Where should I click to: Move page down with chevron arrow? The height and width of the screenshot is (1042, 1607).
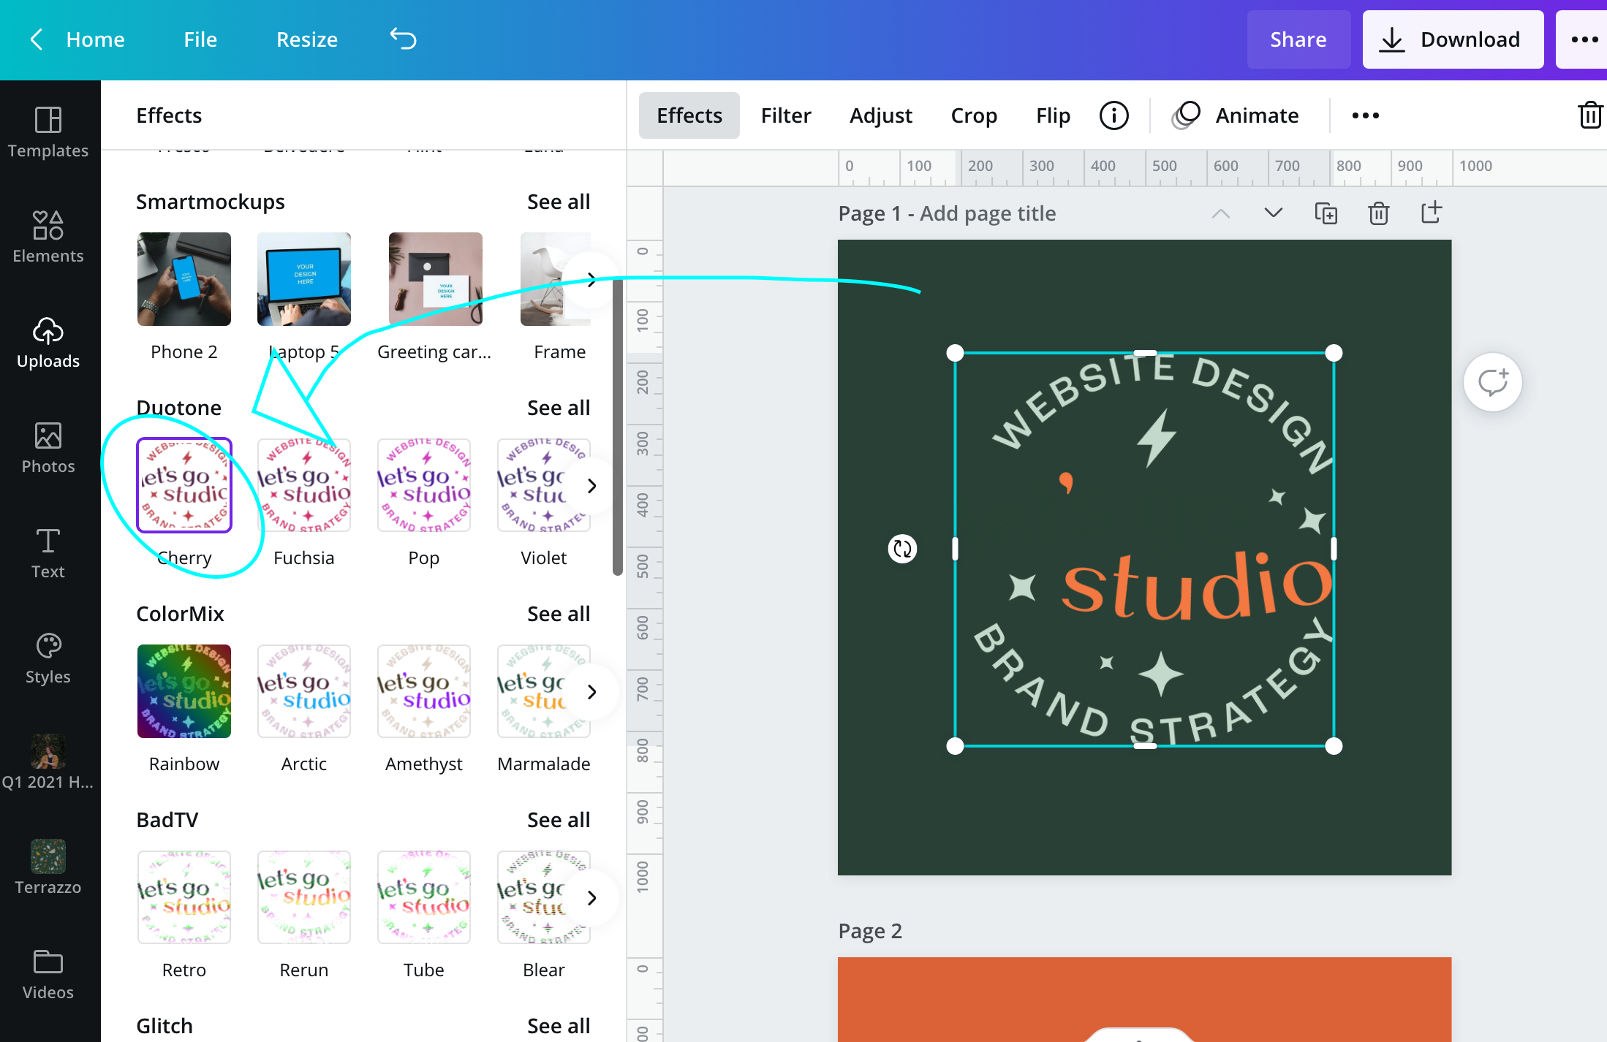[x=1273, y=213]
